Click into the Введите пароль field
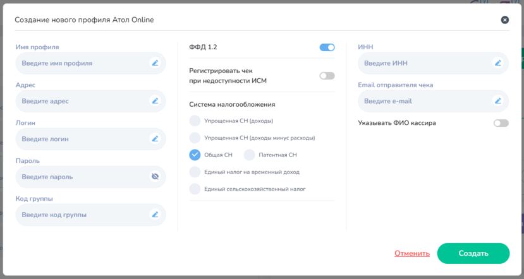The image size is (524, 279). [x=90, y=177]
